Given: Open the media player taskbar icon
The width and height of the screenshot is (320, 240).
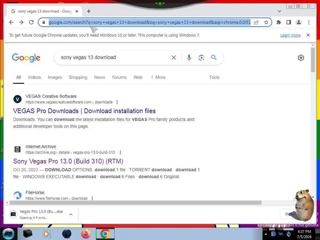Looking at the screenshot, I should point(46,234).
